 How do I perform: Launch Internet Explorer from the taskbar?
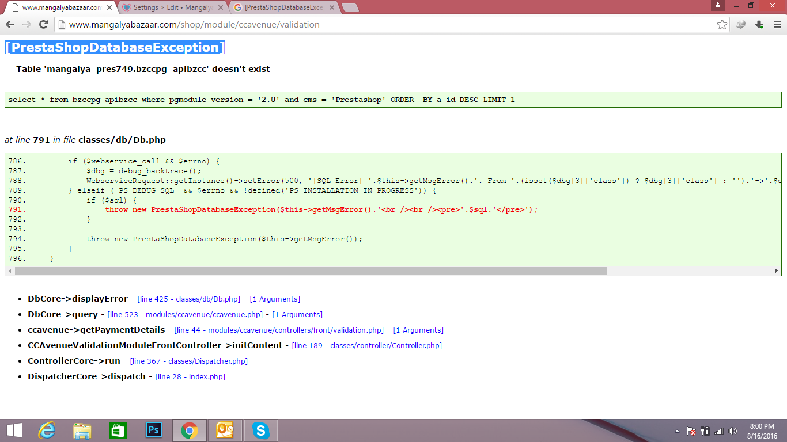(46, 430)
